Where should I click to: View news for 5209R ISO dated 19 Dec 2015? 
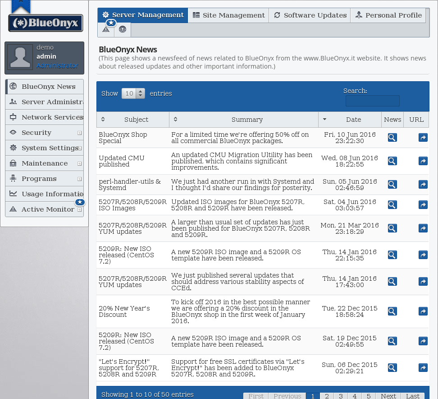[x=392, y=341]
